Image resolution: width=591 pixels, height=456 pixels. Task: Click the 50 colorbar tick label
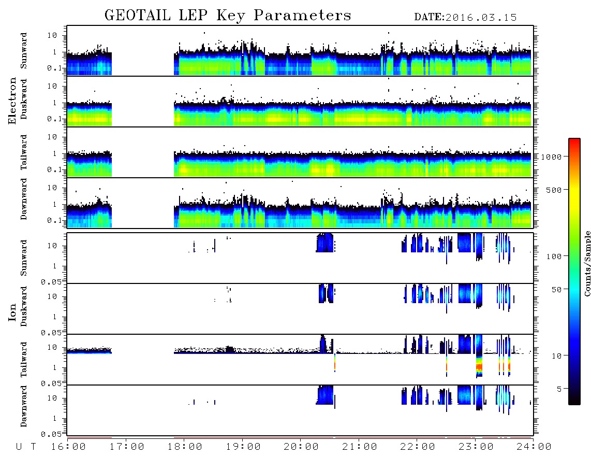point(556,290)
